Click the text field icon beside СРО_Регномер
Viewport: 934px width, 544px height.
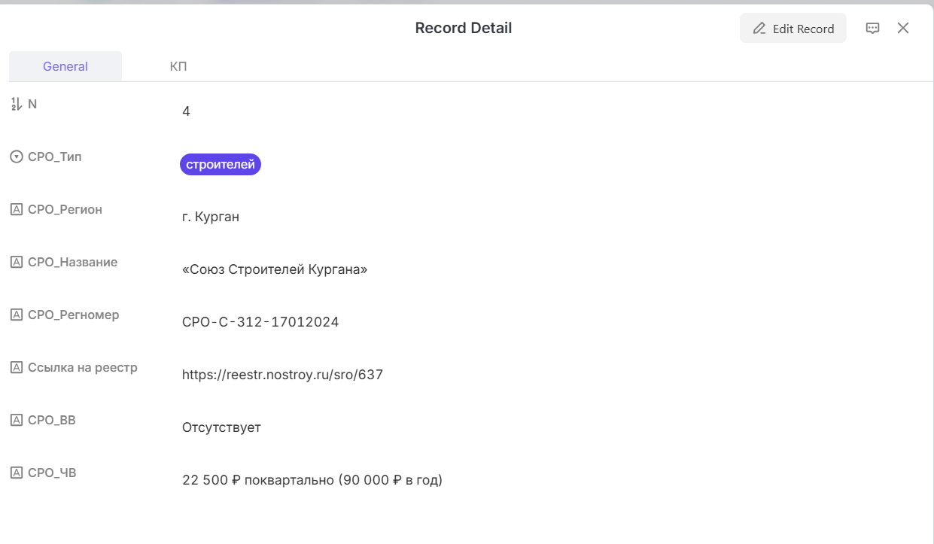click(x=16, y=315)
